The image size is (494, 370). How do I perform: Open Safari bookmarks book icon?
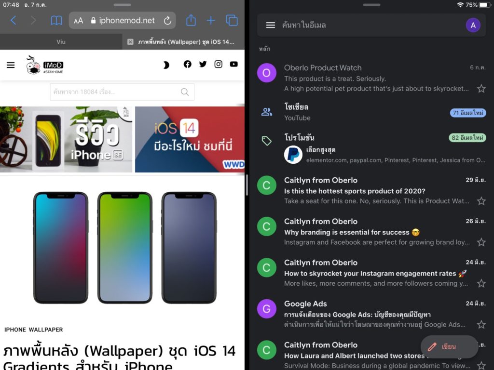click(56, 20)
